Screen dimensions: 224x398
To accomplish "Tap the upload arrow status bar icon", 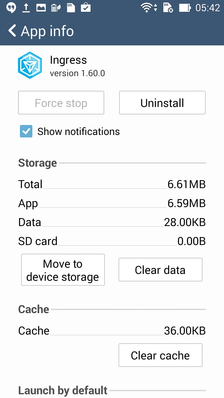I will tap(26, 8).
